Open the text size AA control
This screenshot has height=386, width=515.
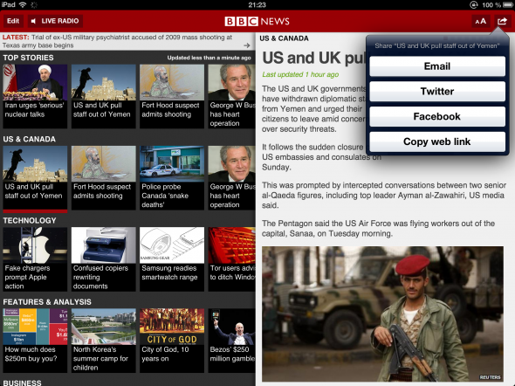tap(480, 21)
